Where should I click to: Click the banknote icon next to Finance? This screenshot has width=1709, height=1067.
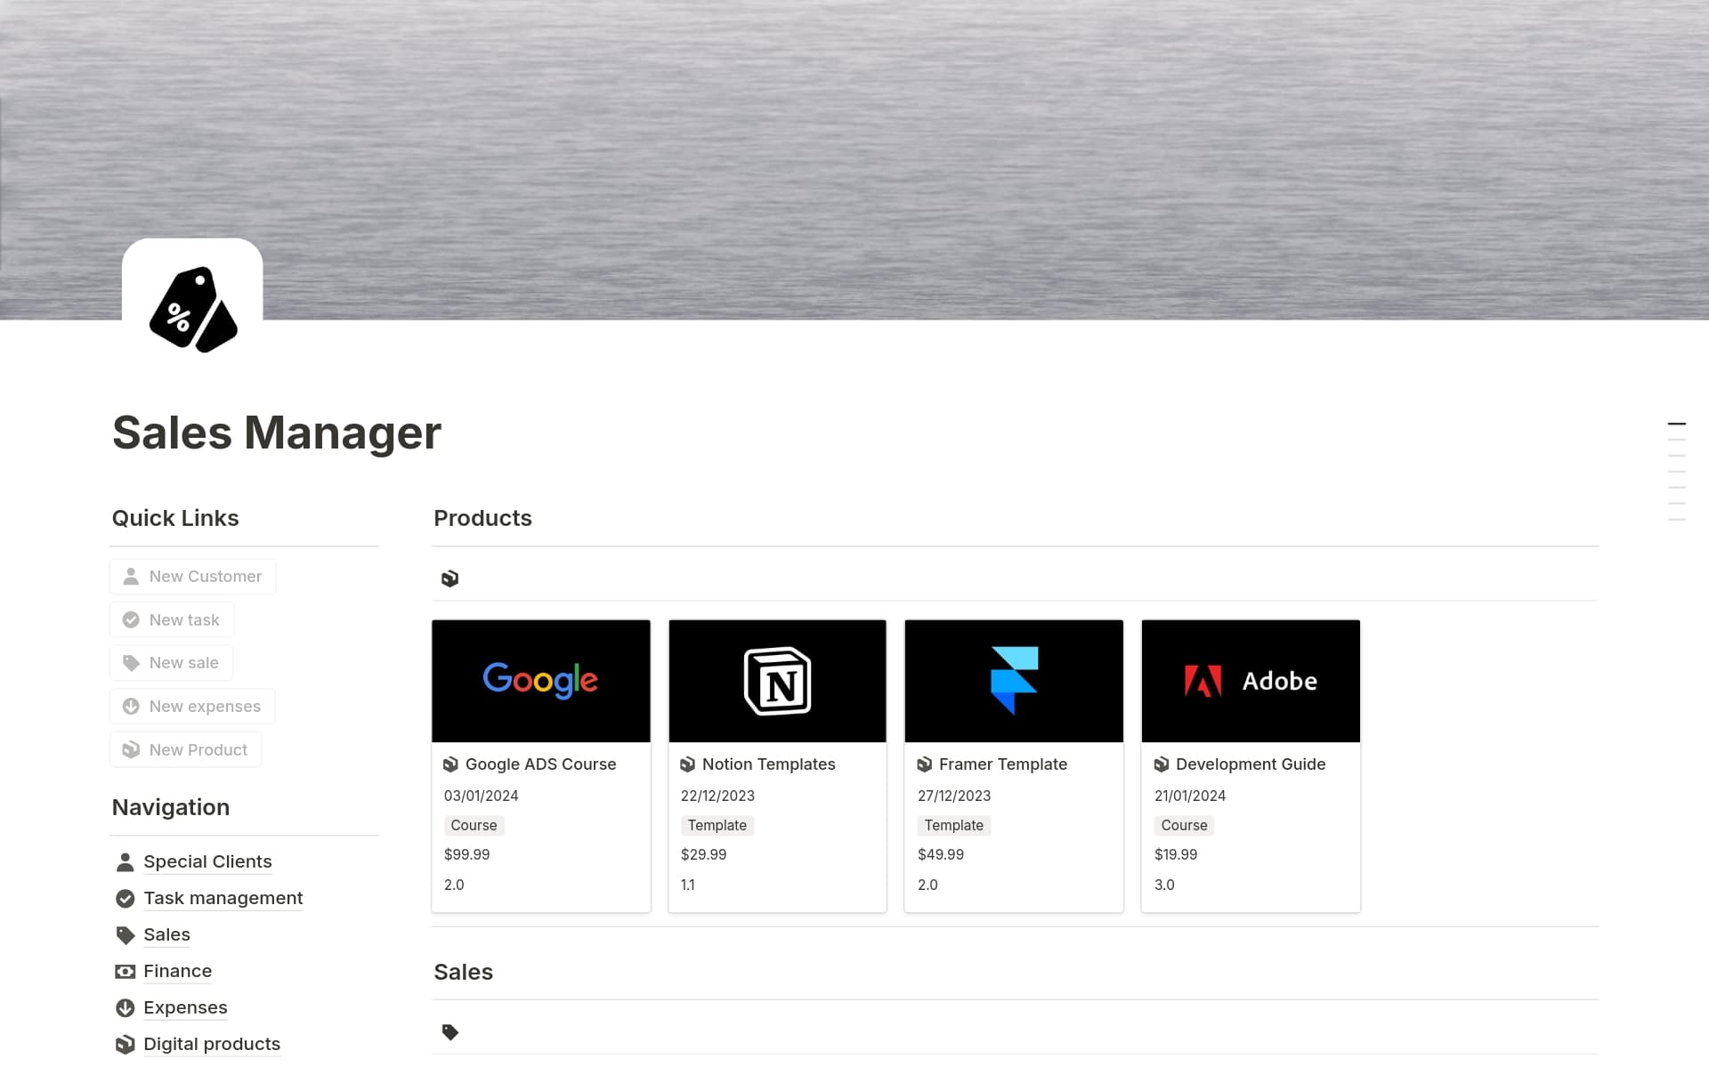(124, 971)
